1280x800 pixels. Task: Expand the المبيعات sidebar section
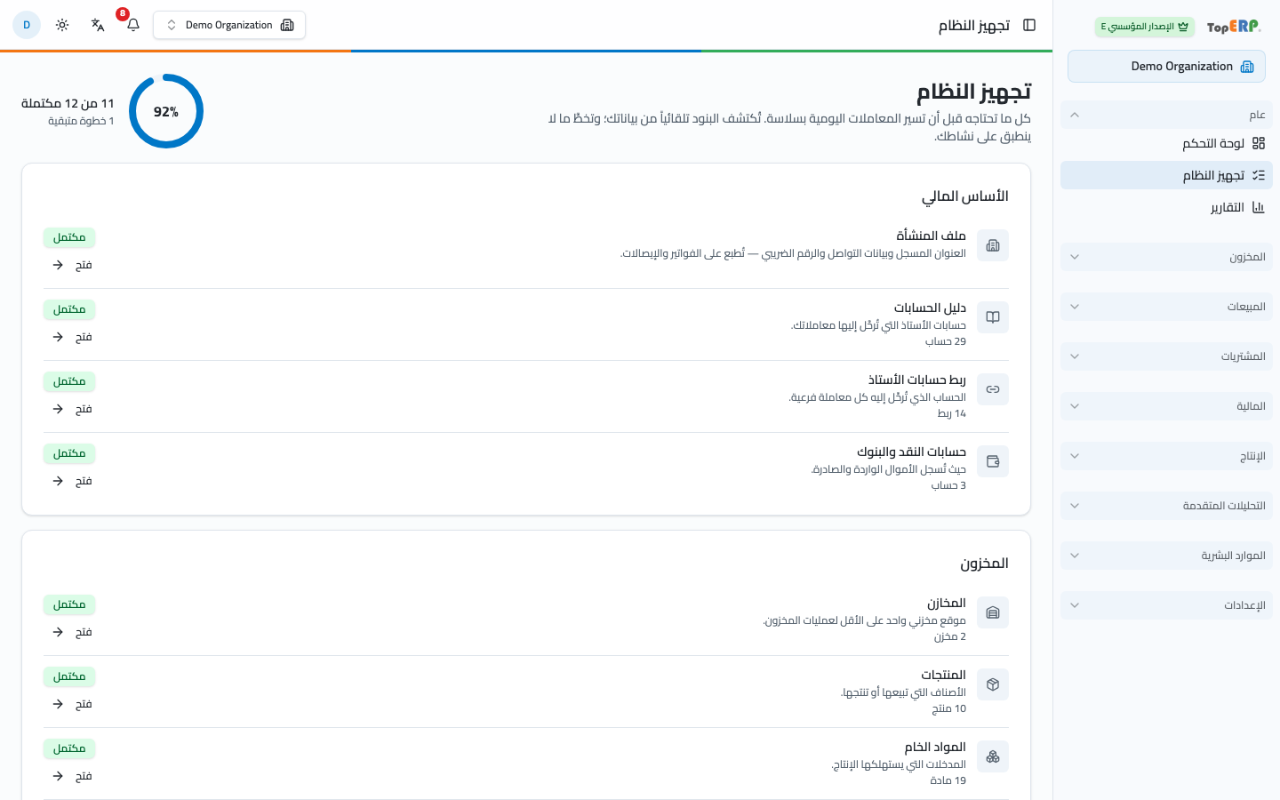point(1166,307)
